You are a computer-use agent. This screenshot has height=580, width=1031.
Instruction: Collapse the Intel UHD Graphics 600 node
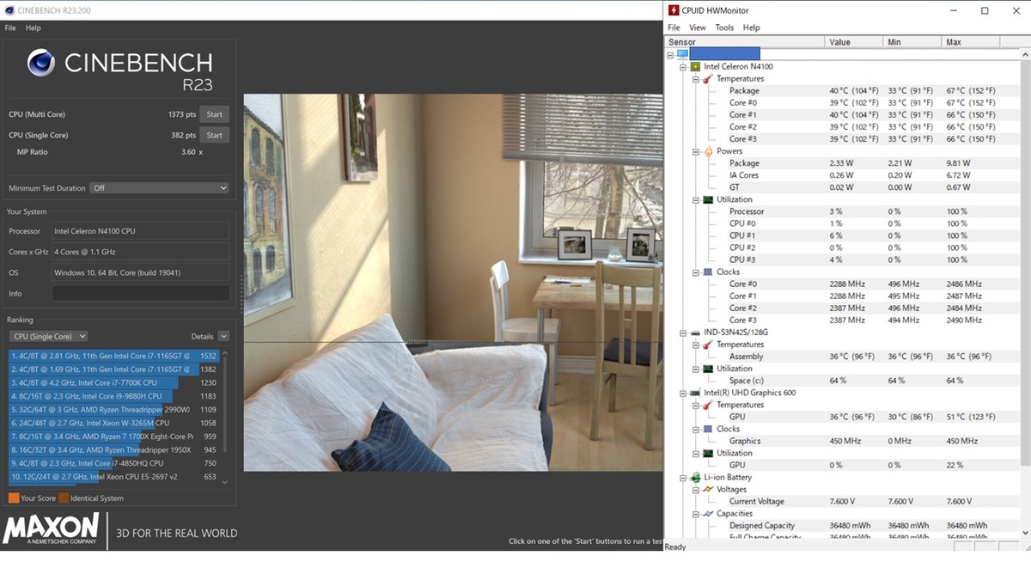point(683,393)
